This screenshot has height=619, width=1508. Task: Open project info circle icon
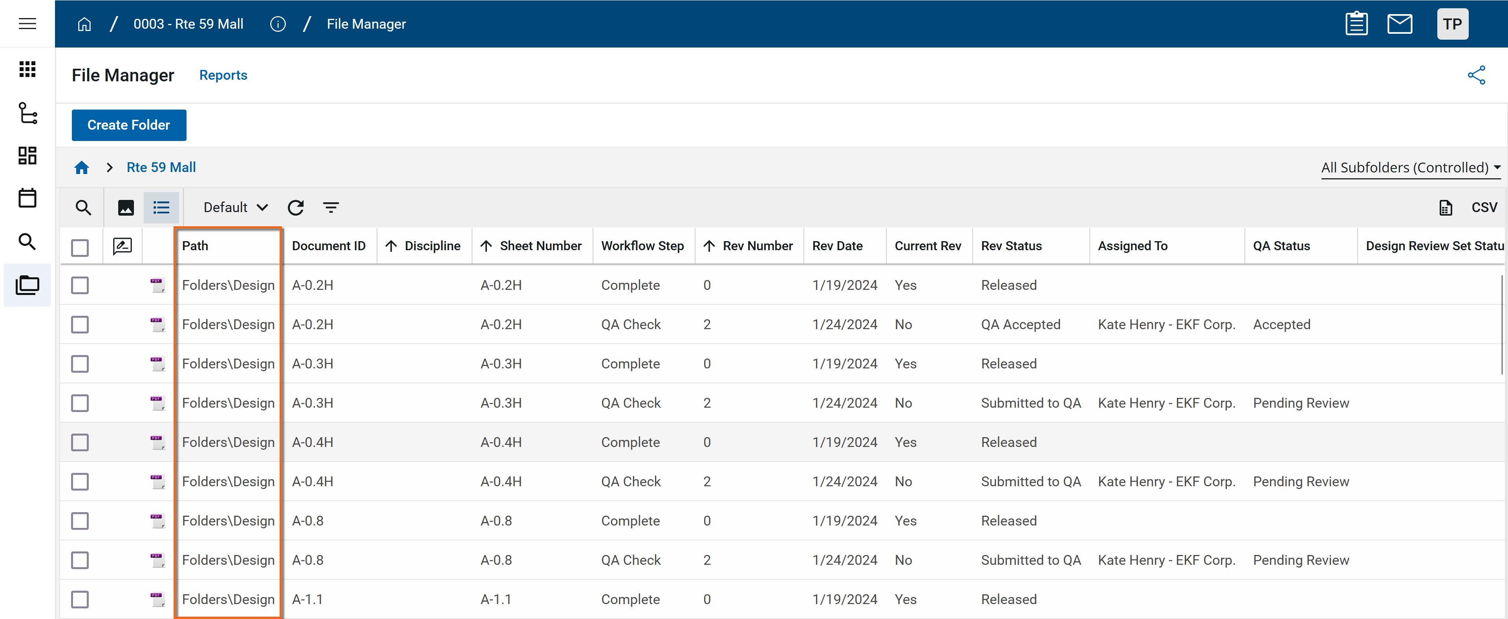tap(278, 24)
